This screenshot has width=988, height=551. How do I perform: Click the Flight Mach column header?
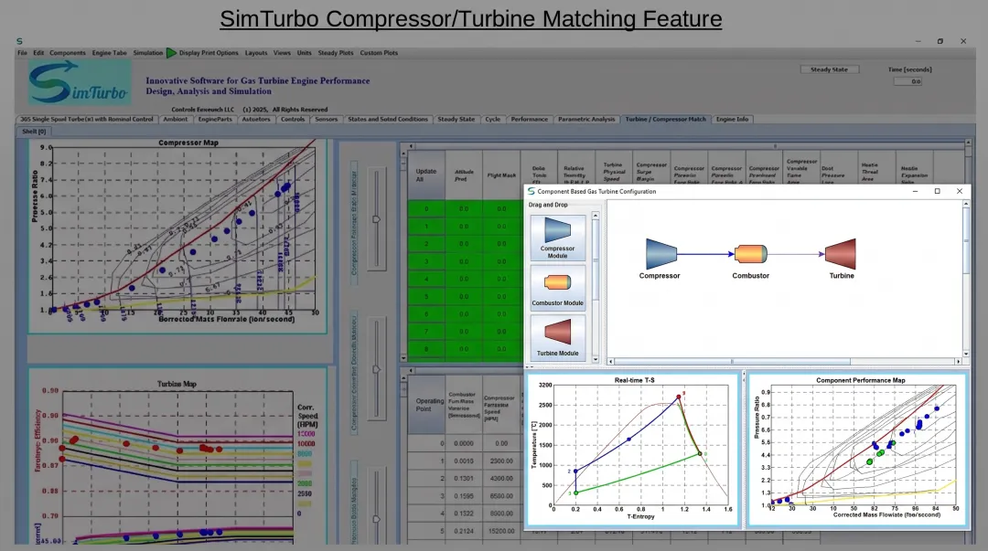[501, 175]
